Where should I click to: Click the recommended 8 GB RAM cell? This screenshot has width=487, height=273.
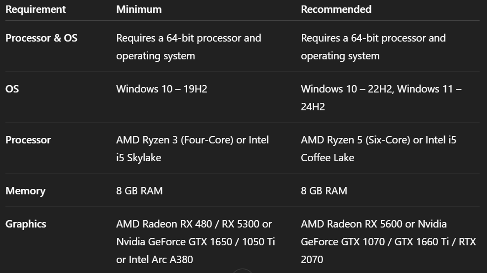[324, 191]
